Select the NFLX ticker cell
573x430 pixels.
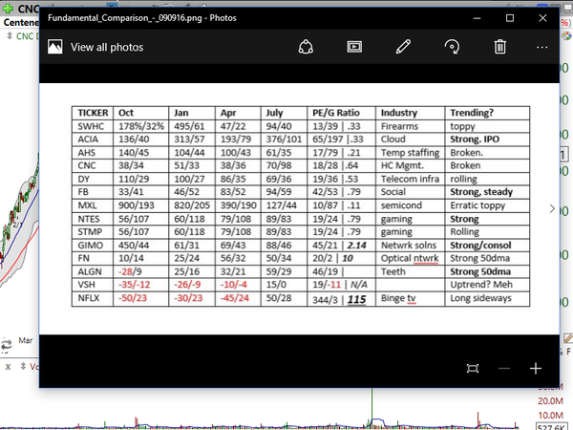pos(93,298)
